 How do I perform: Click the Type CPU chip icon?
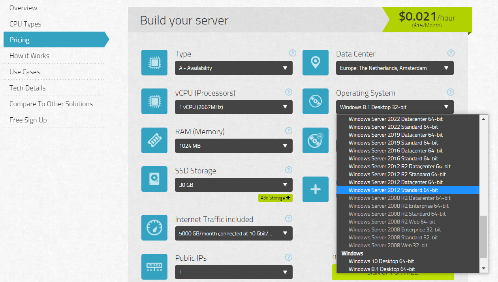[154, 62]
